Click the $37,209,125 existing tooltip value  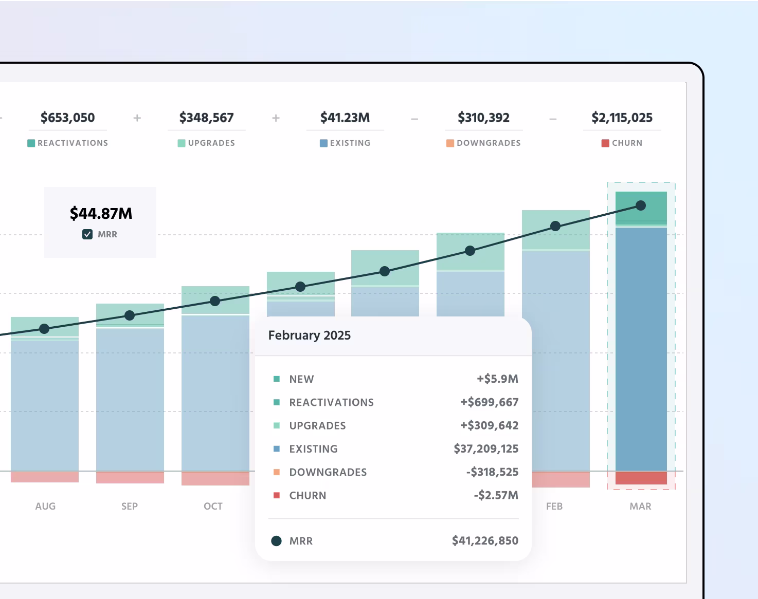point(486,449)
